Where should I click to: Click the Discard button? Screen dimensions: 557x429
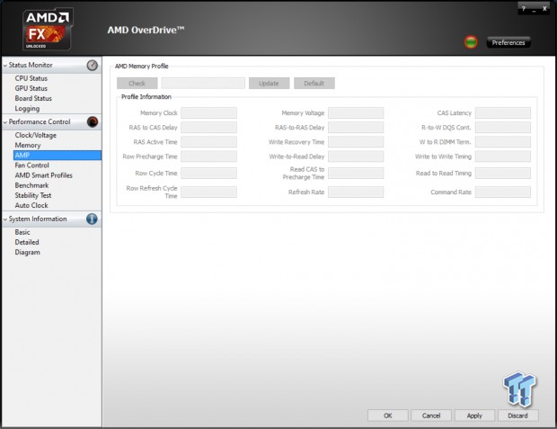click(x=517, y=416)
